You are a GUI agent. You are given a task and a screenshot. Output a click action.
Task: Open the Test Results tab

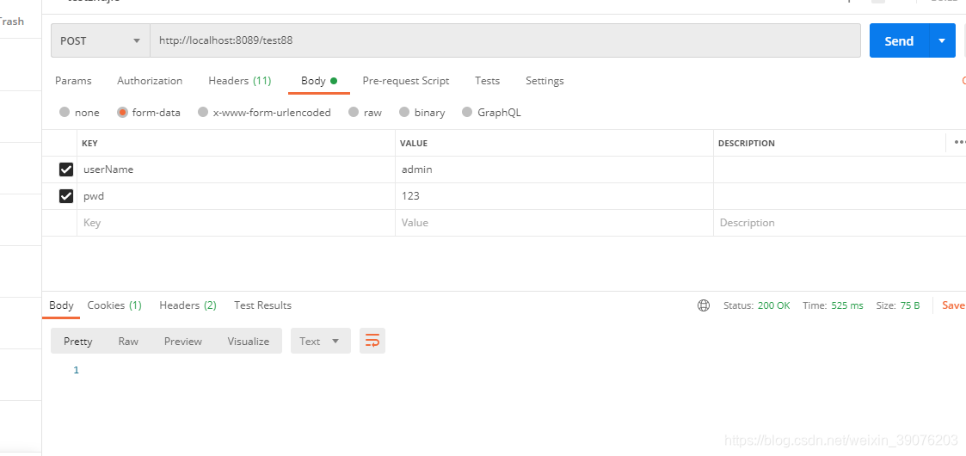263,305
